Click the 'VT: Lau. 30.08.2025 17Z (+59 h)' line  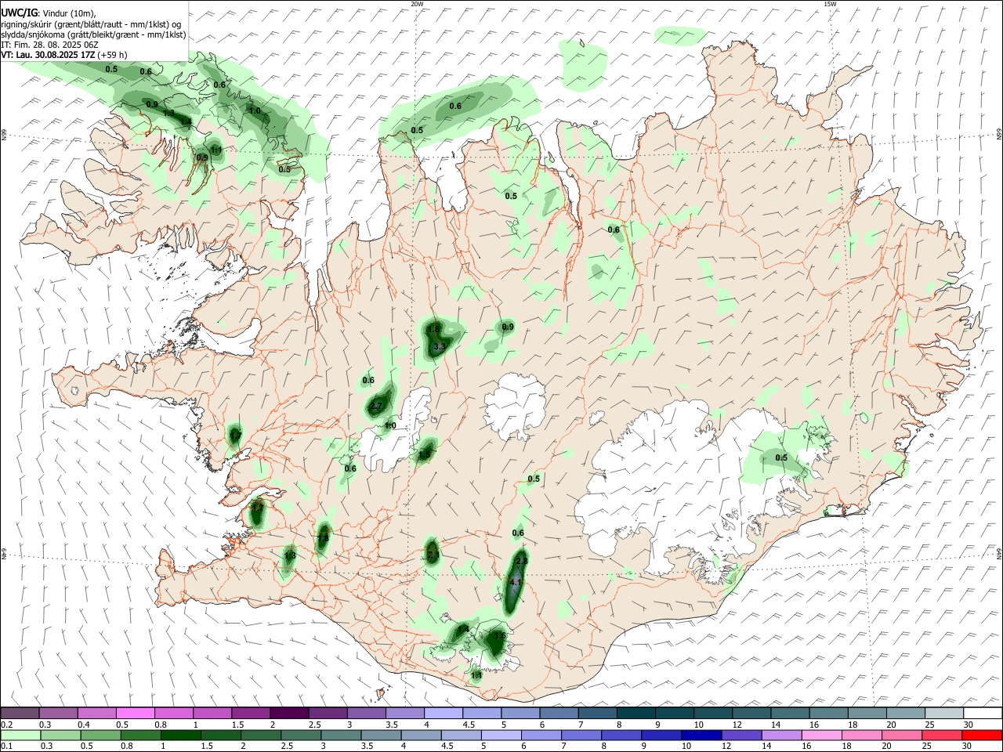63,55
